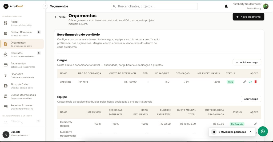Viewport: 273px width, 142px height.
Task: Click the Gestão Comercial count badge 0
Action: tap(39, 32)
